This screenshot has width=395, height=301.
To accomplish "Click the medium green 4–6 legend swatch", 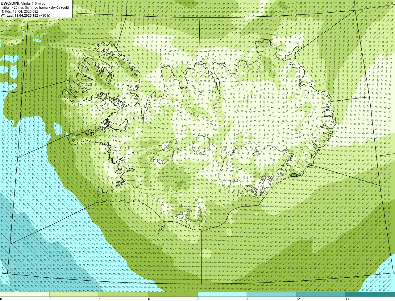I will tap(123, 294).
